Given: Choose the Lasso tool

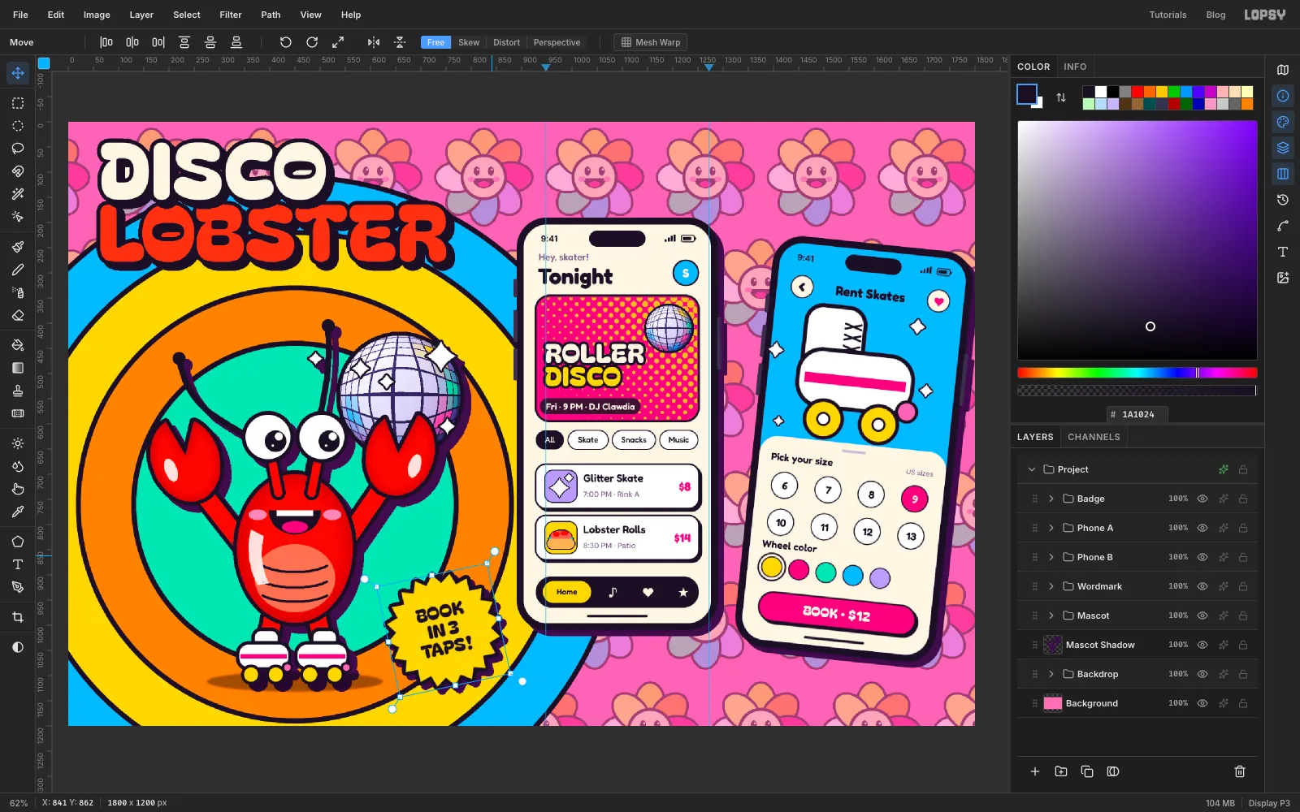Looking at the screenshot, I should tap(18, 149).
